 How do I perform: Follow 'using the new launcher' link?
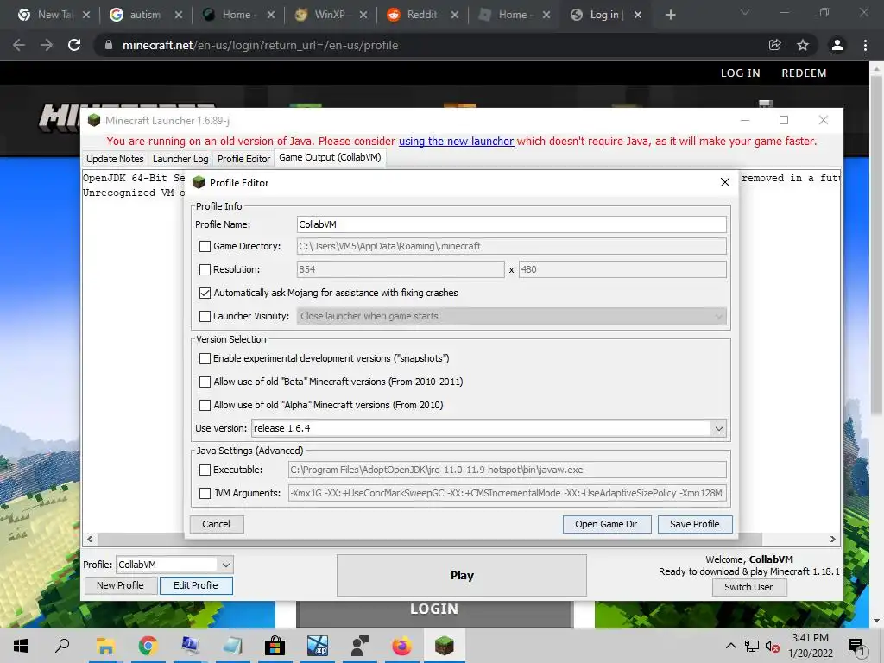pos(456,141)
